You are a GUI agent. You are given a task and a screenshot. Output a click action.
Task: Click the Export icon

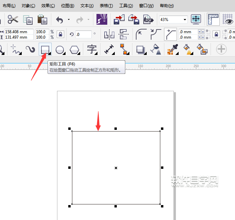(134, 19)
